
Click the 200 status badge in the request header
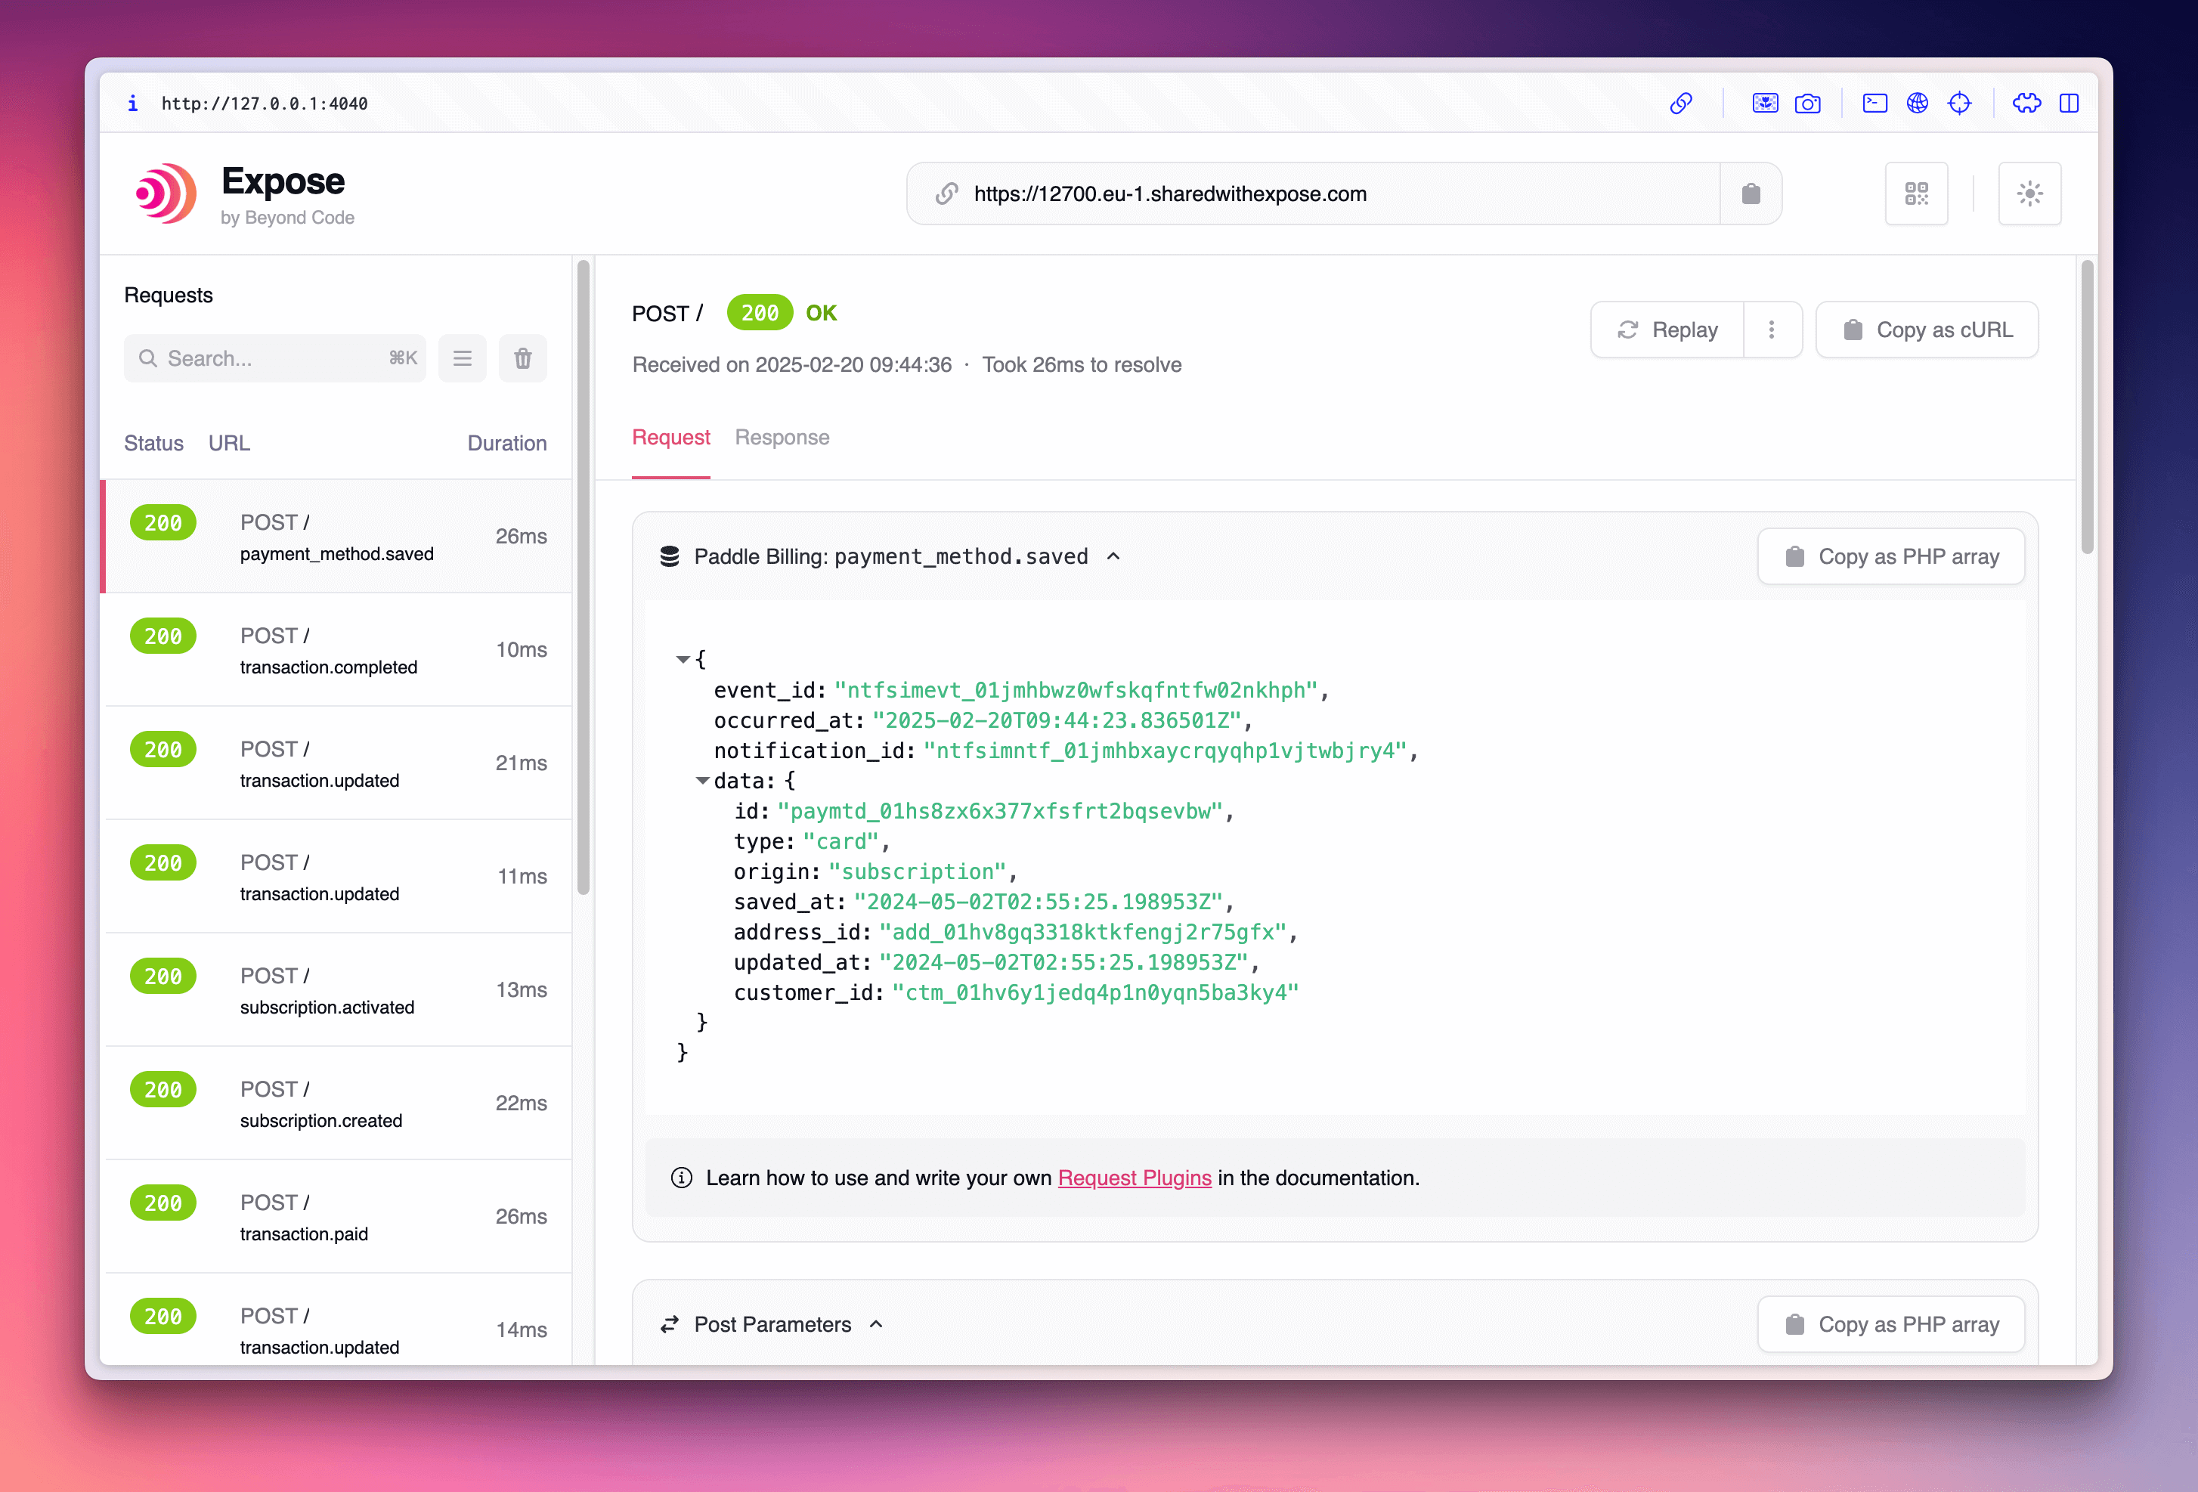pyautogui.click(x=760, y=313)
